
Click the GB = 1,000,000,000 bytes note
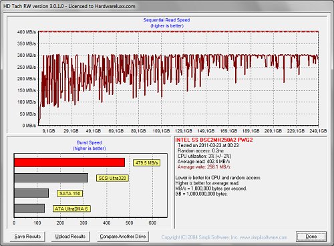point(201,194)
